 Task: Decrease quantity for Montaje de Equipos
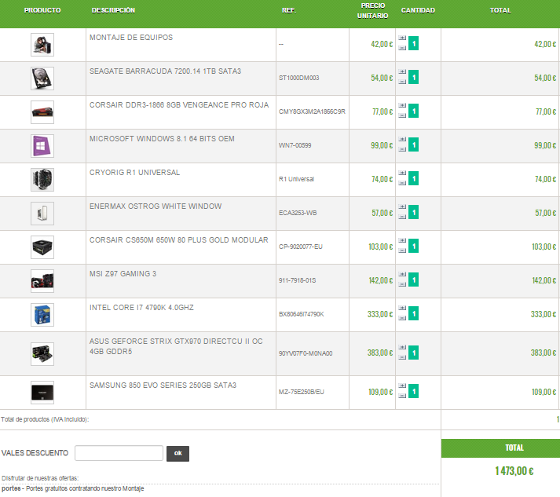402,48
